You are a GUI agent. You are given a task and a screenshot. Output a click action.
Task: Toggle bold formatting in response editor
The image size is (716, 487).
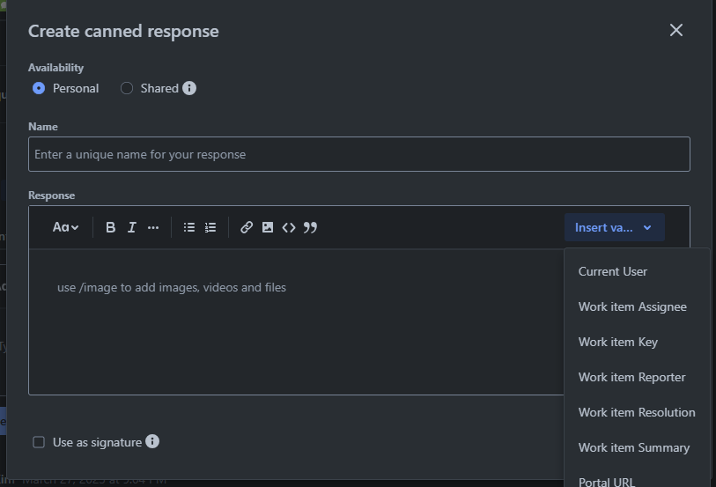coord(110,227)
